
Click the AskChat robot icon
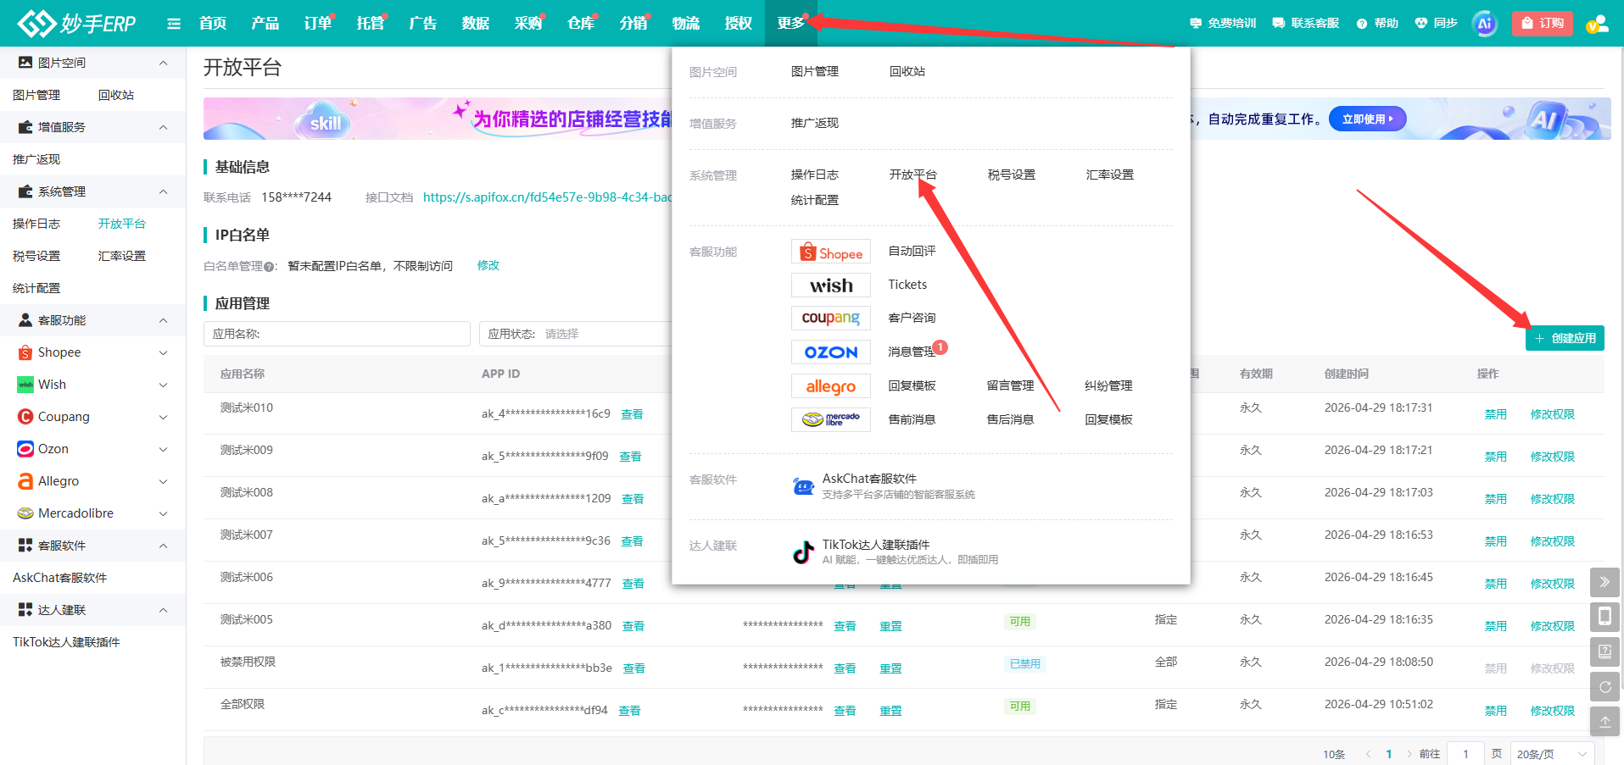[803, 486]
